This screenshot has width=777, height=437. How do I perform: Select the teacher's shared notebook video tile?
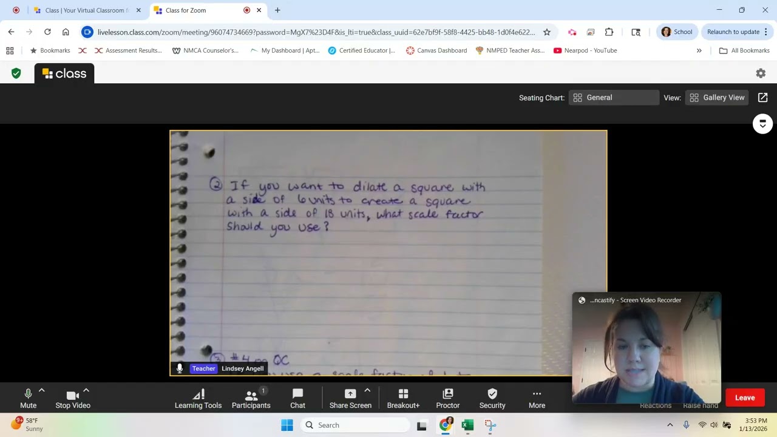[x=388, y=253]
